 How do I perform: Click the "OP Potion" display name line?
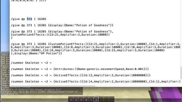pos(36,53)
